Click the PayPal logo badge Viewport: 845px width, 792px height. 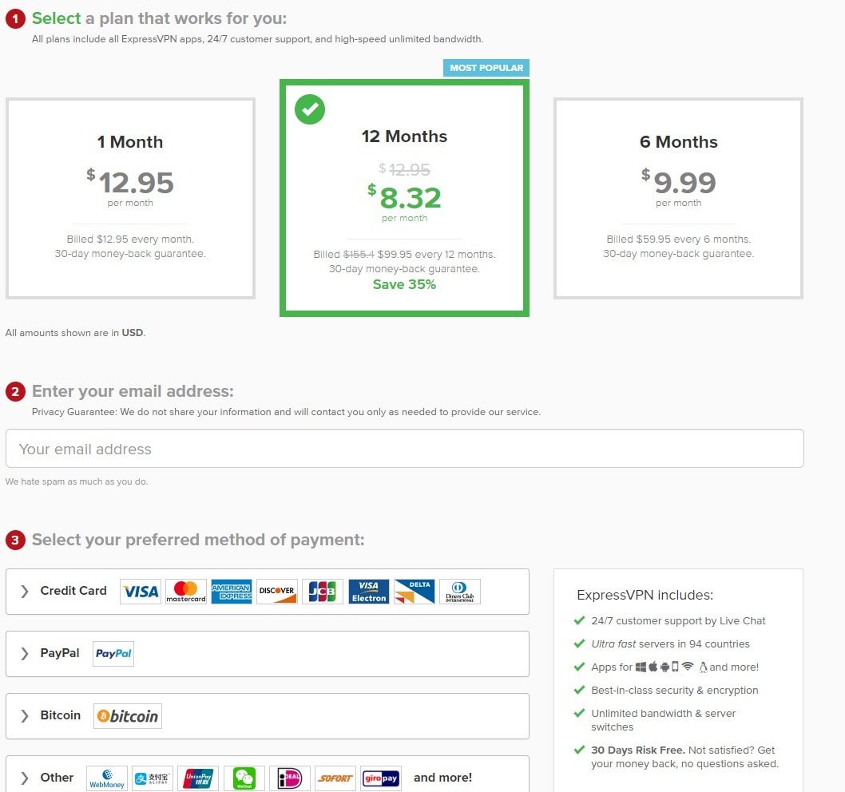113,654
